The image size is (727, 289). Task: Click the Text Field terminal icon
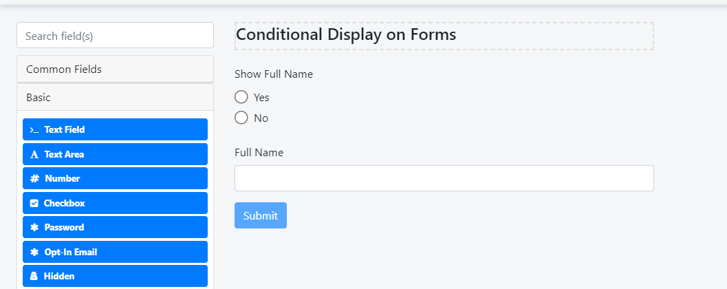34,130
